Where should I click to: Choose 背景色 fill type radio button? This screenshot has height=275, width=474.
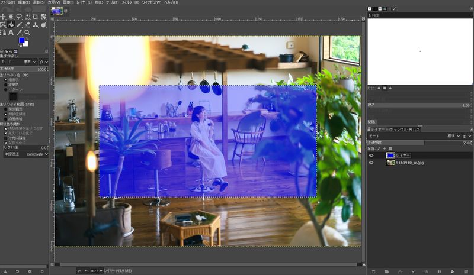[6, 84]
